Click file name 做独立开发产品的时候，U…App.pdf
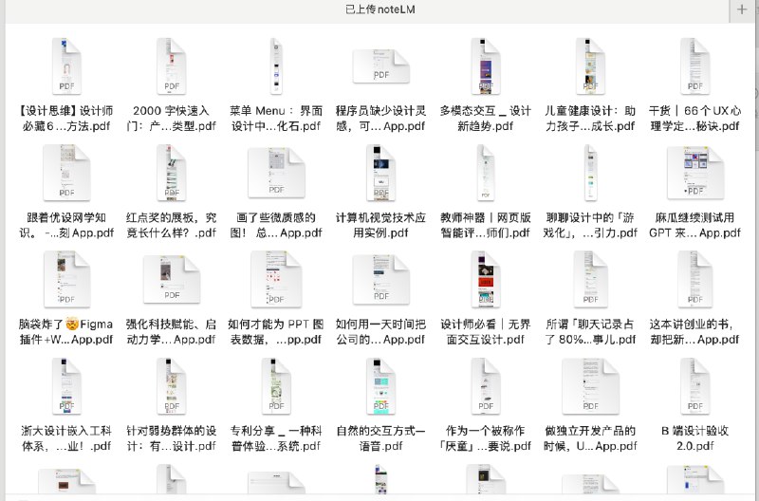 (x=590, y=437)
